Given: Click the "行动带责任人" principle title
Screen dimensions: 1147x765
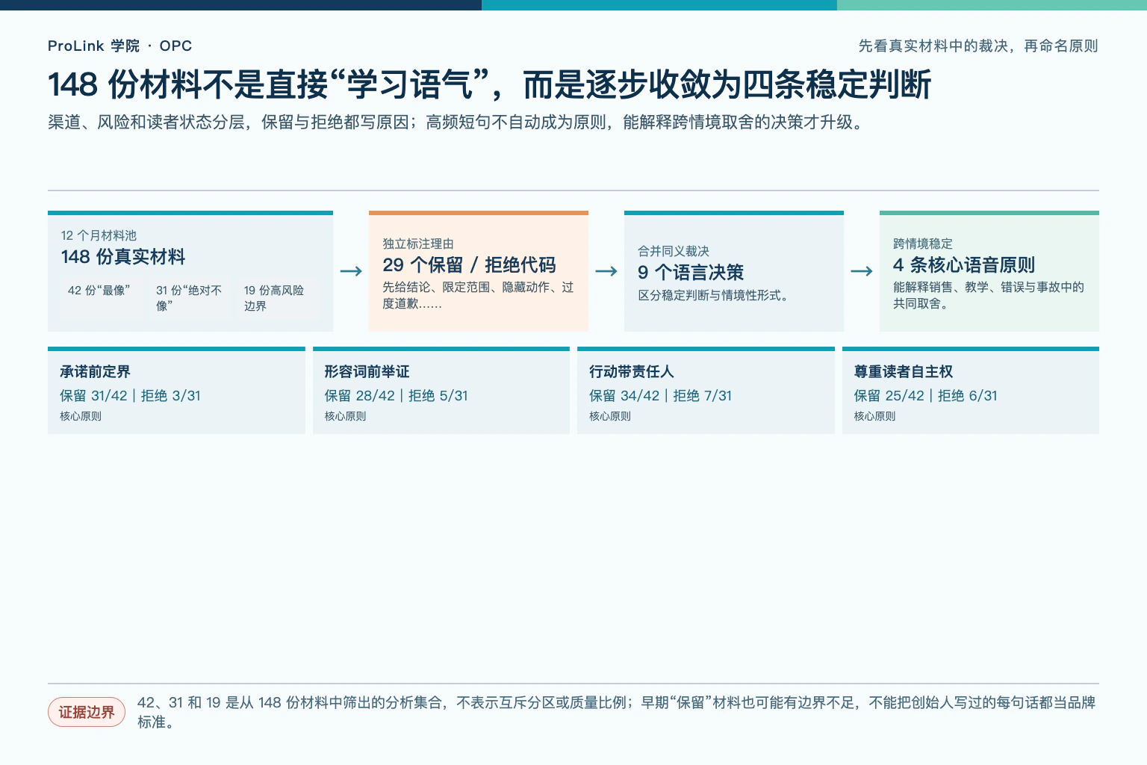Looking at the screenshot, I should (632, 371).
